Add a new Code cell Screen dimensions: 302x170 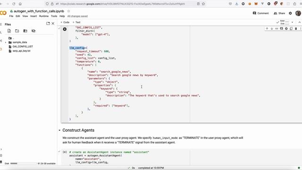[65, 22]
